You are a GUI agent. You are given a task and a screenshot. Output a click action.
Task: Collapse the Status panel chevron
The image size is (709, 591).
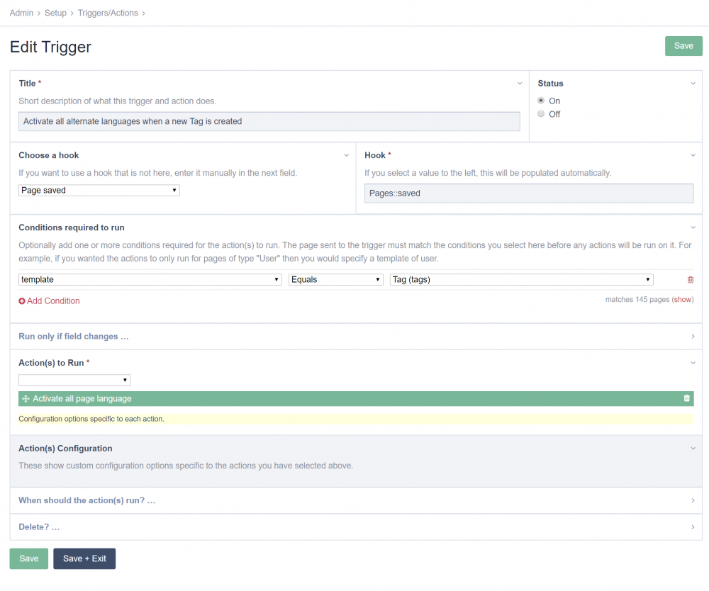click(693, 84)
